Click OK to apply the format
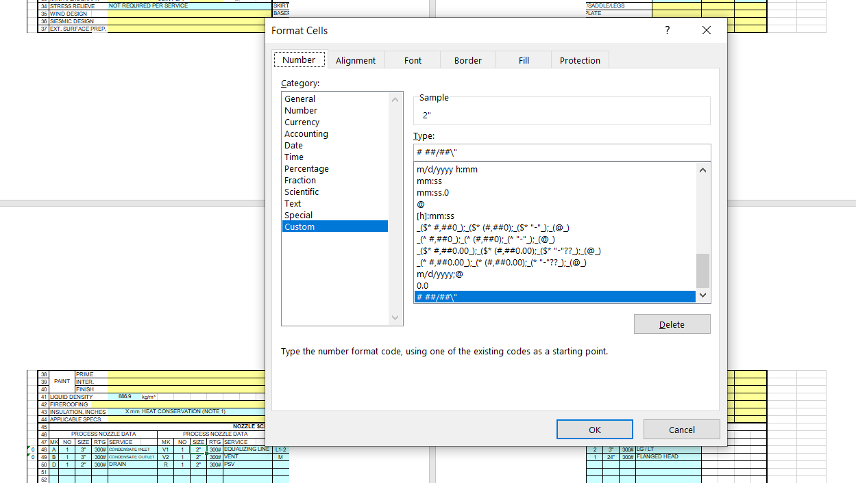The image size is (856, 483). pyautogui.click(x=594, y=429)
